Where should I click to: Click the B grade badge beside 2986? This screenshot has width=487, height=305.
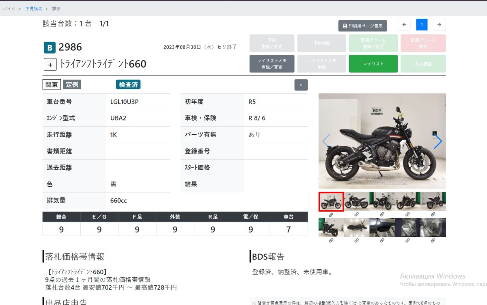pos(50,48)
